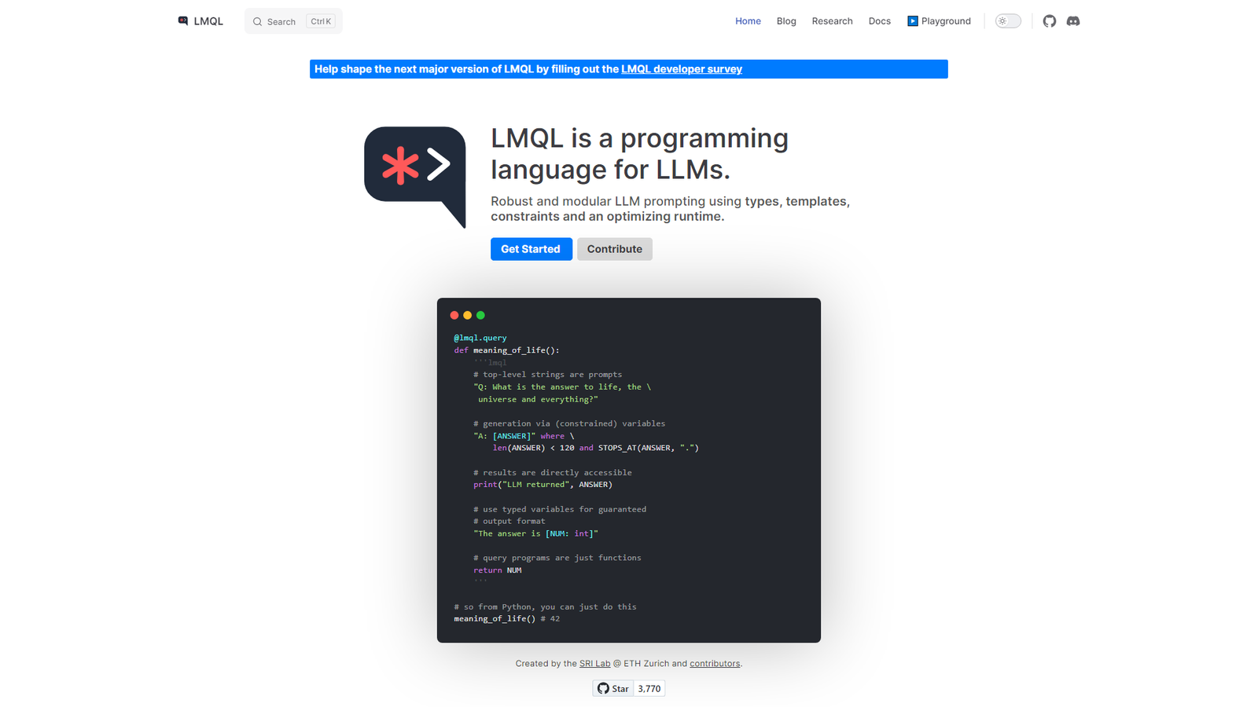
Task: Go to the Home nav item
Action: pos(748,21)
